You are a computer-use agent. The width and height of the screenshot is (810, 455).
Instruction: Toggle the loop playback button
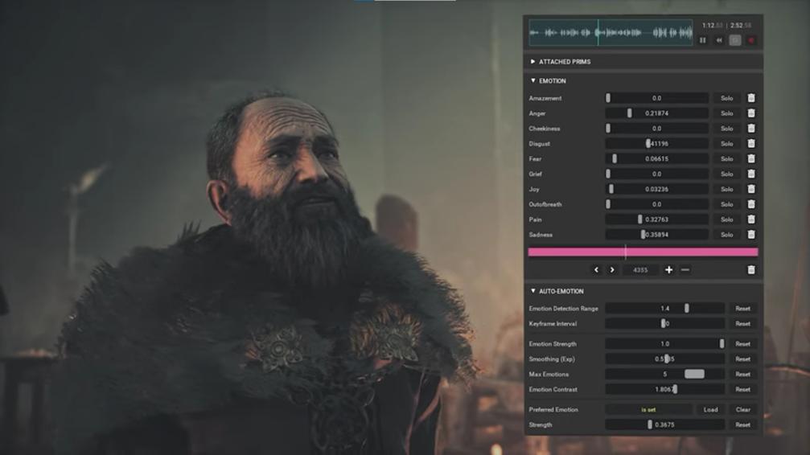734,40
